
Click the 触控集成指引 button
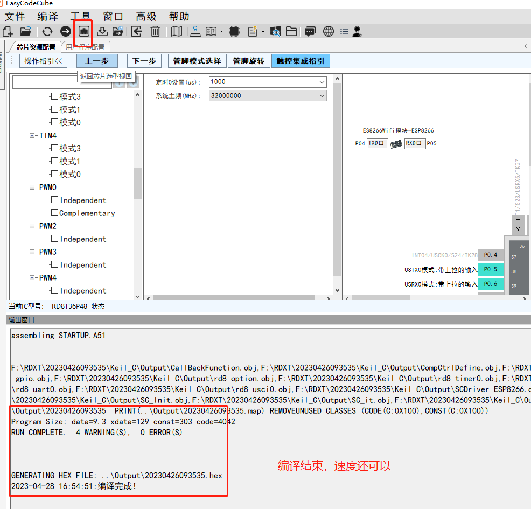[301, 61]
